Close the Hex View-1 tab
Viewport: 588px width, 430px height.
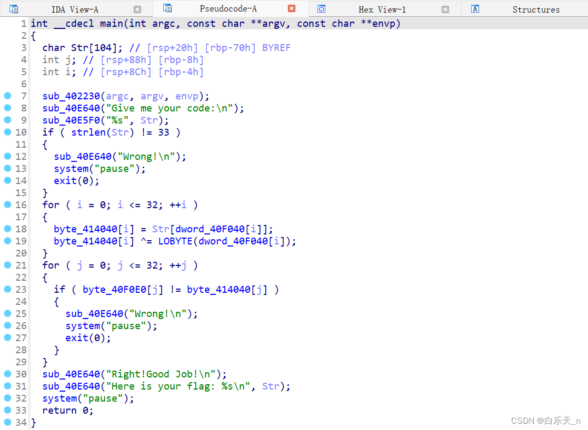[445, 9]
